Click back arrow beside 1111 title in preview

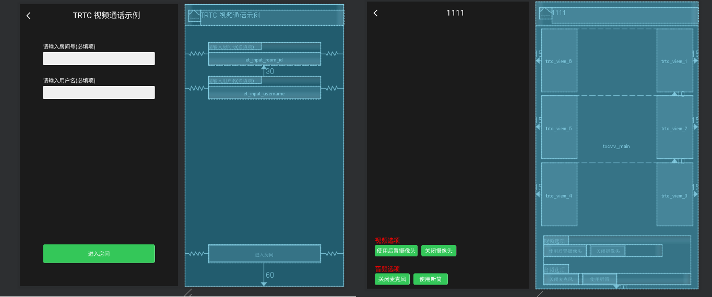click(375, 13)
